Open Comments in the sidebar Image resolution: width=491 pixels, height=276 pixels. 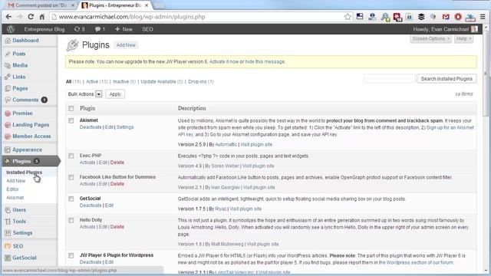tap(25, 100)
